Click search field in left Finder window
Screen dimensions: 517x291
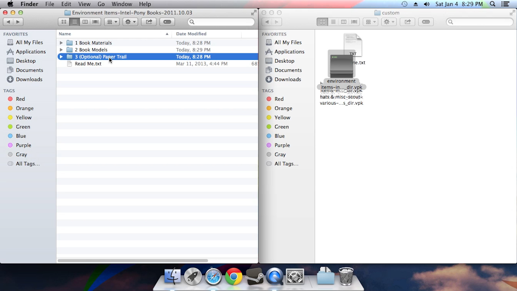pos(221,22)
